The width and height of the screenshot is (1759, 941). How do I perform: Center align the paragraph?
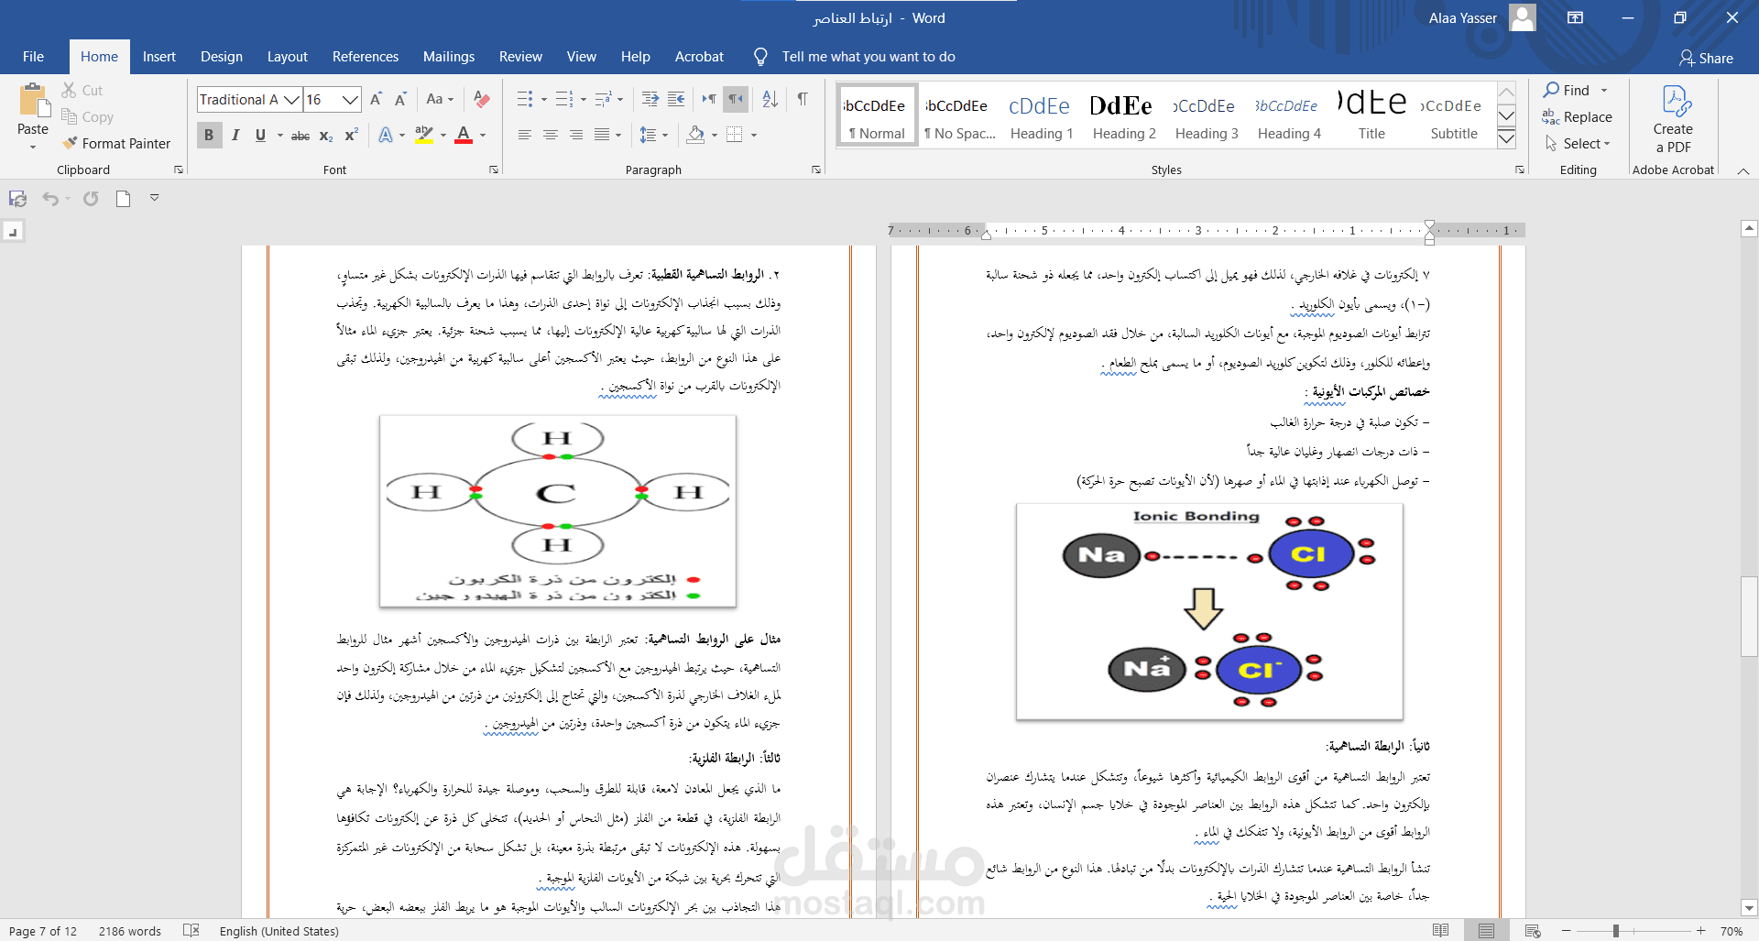click(x=551, y=136)
